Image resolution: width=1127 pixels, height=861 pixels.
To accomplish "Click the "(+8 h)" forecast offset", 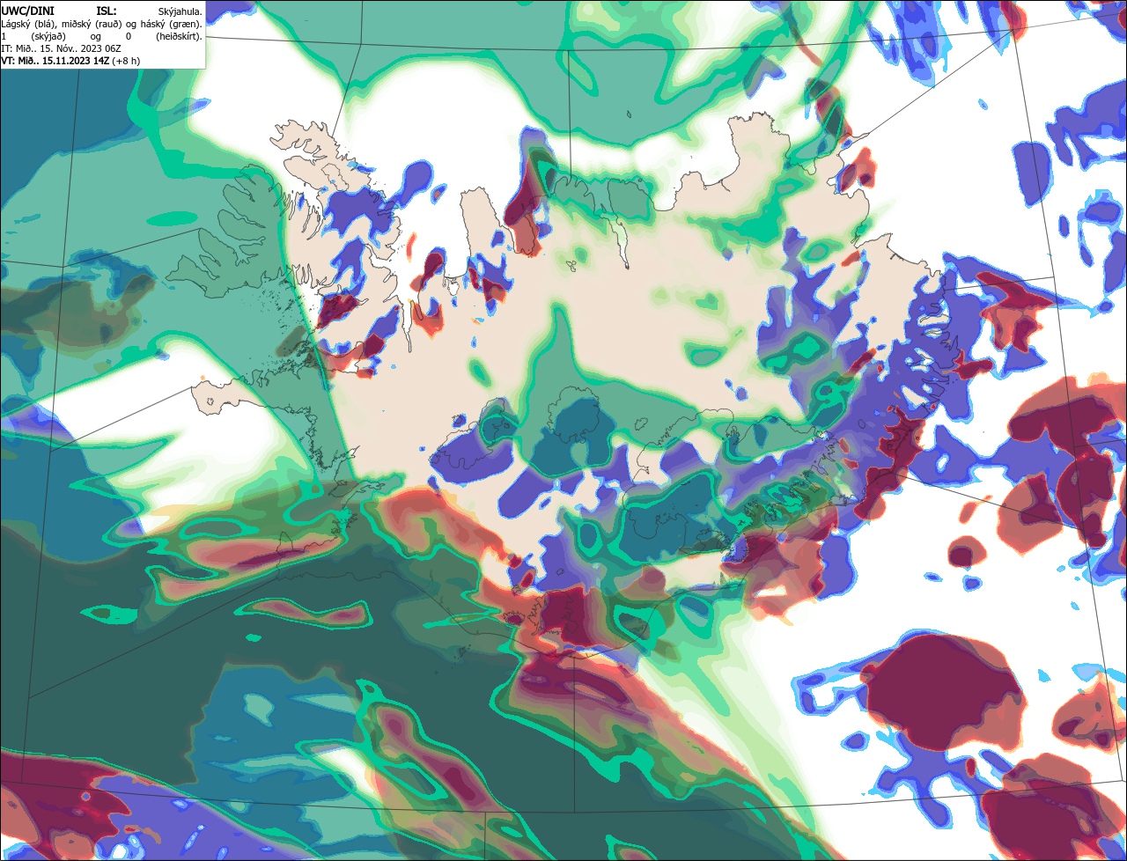I will [x=126, y=62].
